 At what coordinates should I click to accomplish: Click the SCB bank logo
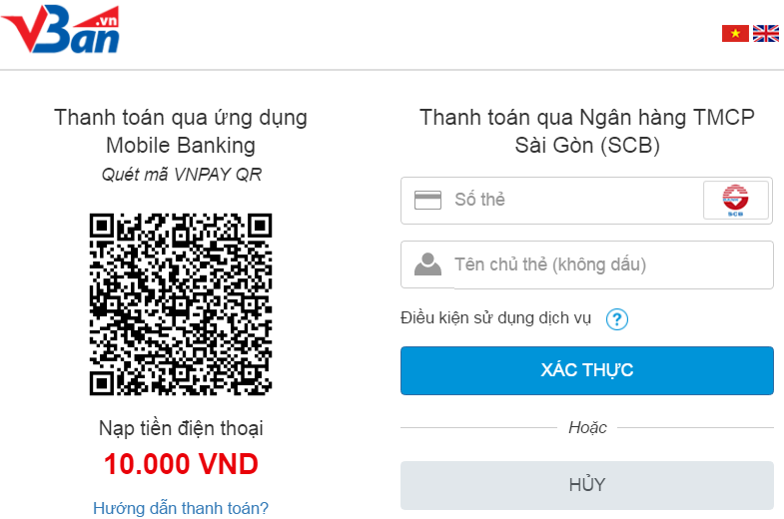(736, 200)
